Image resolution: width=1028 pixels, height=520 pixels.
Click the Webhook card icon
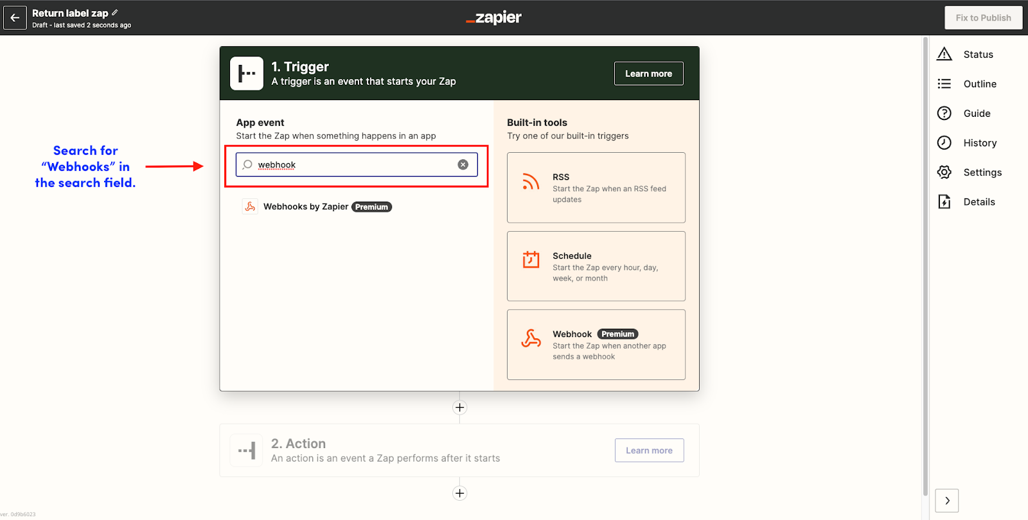(x=531, y=338)
